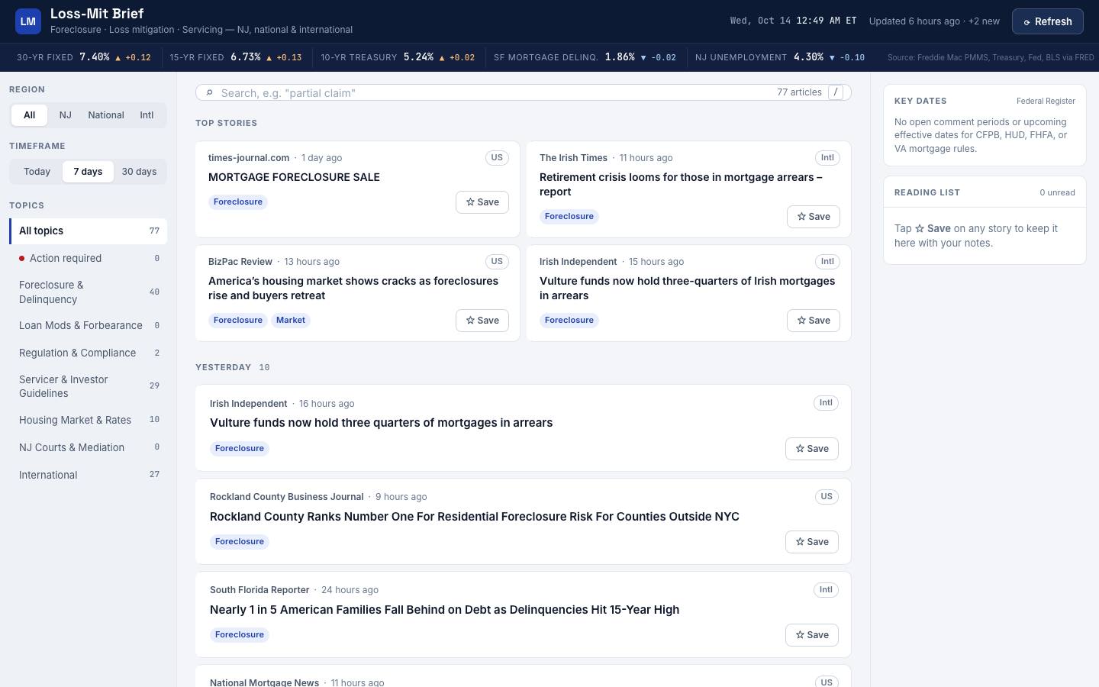Open the Retirement crisis looms headline
1099x687 pixels.
point(681,185)
